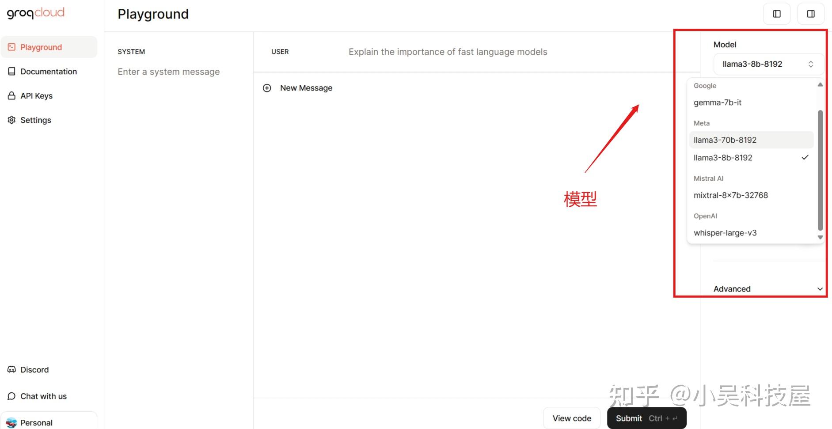Viewport: 832px width, 429px height.
Task: Click the chat bubble icon
Action: [x=11, y=396]
